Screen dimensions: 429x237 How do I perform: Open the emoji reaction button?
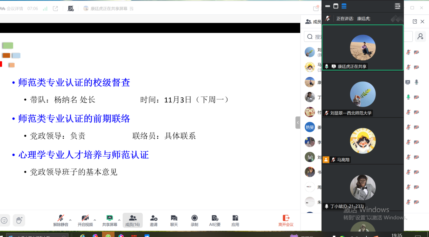click(x=4, y=220)
